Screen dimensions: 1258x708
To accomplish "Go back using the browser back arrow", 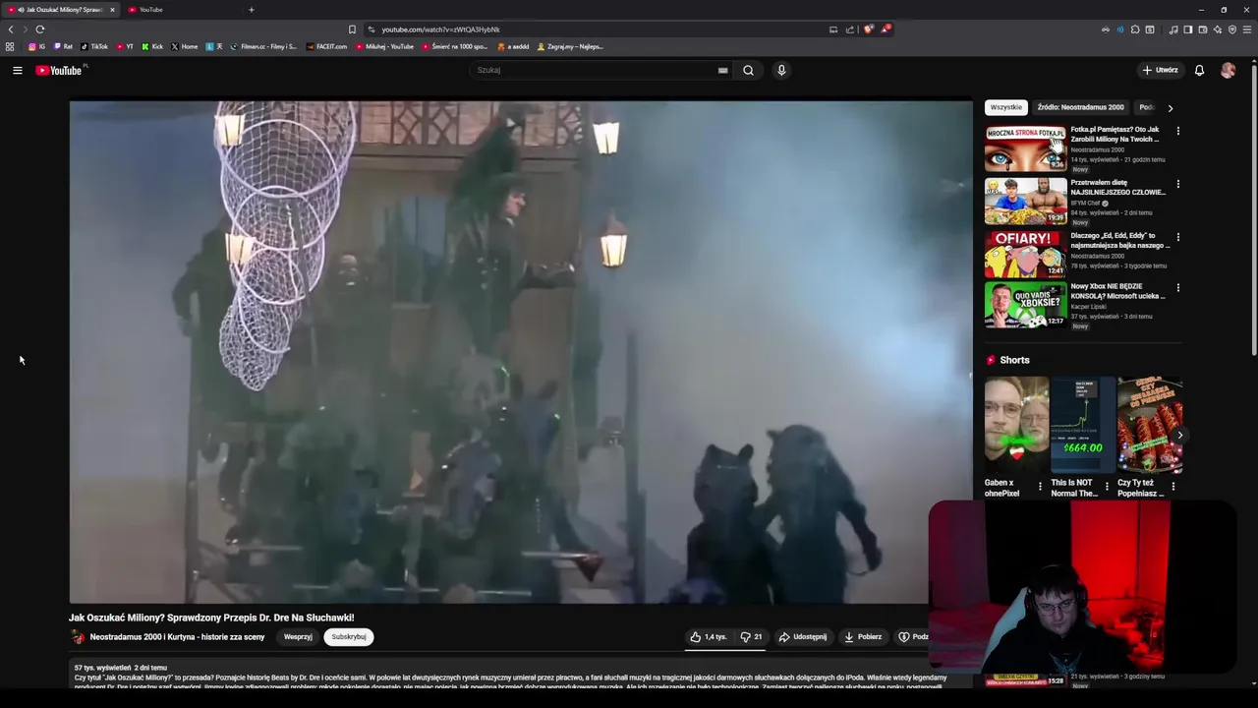I will (11, 29).
